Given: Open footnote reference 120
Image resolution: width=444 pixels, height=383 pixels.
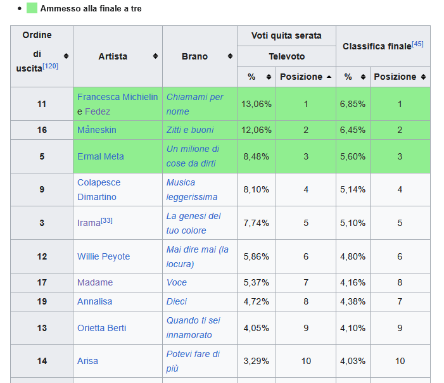Looking at the screenshot, I should pyautogui.click(x=51, y=66).
